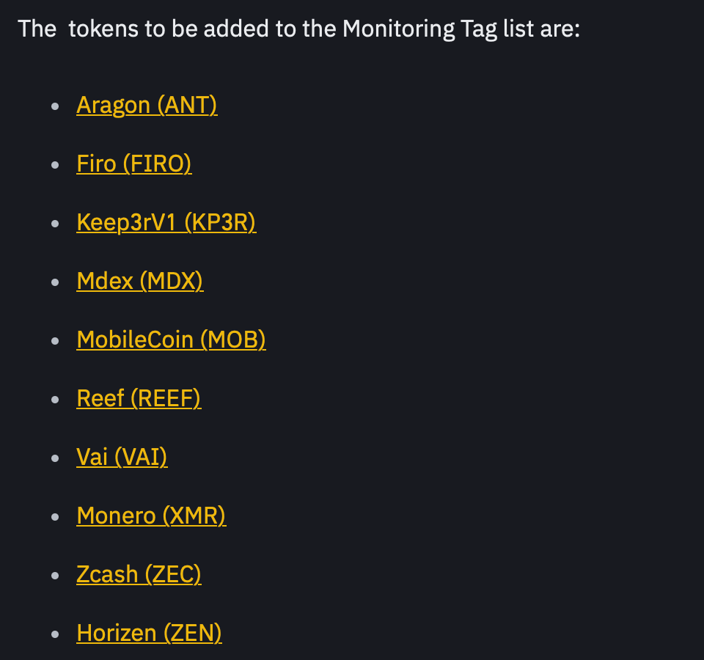Image resolution: width=704 pixels, height=660 pixels.
Task: Click the bullet point beside Firo
Action: click(x=55, y=165)
